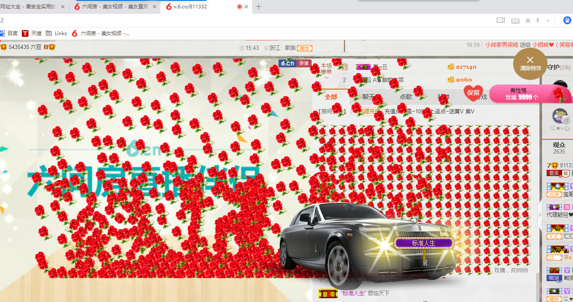This screenshot has width=573, height=302.
Task: Expand the audience panel side arrow
Action: click(x=539, y=215)
